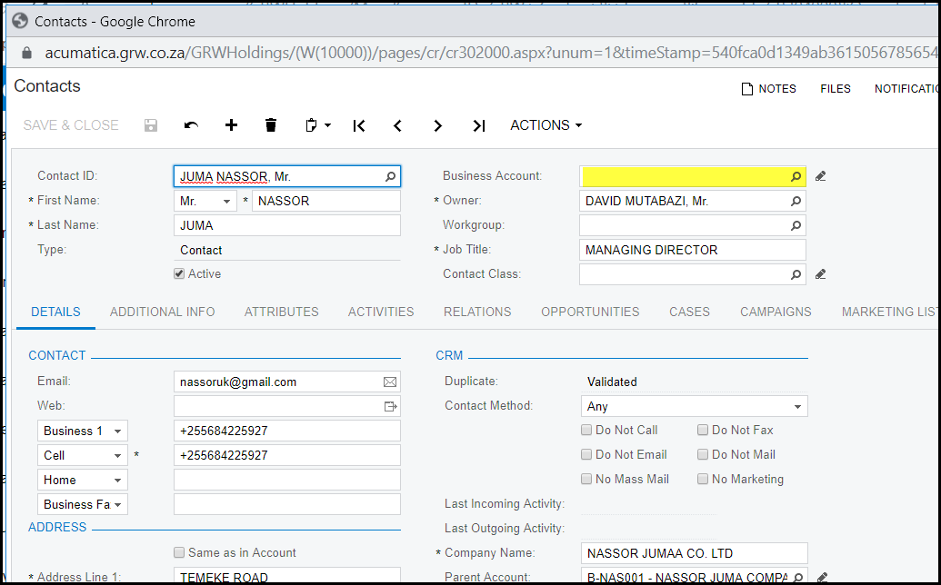Navigate to the previous contact record

pos(397,125)
